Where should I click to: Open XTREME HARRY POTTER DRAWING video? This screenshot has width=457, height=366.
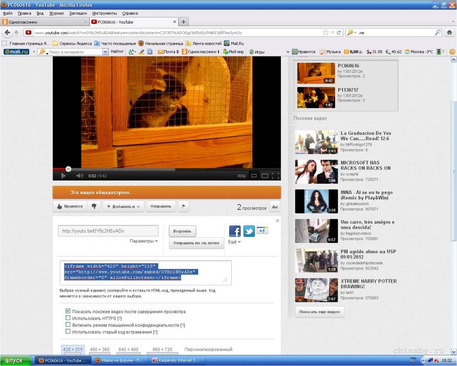click(x=316, y=290)
